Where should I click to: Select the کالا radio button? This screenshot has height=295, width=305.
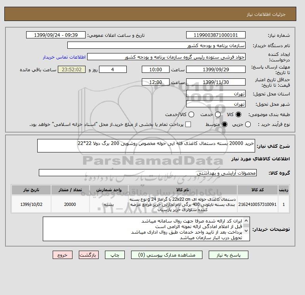[x=238, y=114]
